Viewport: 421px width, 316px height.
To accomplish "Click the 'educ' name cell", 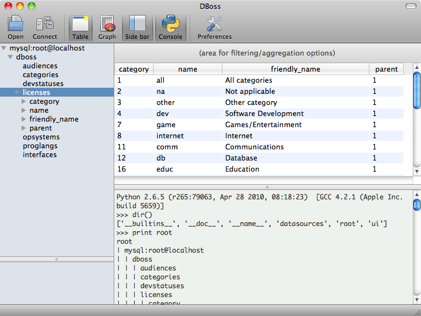I will click(187, 169).
